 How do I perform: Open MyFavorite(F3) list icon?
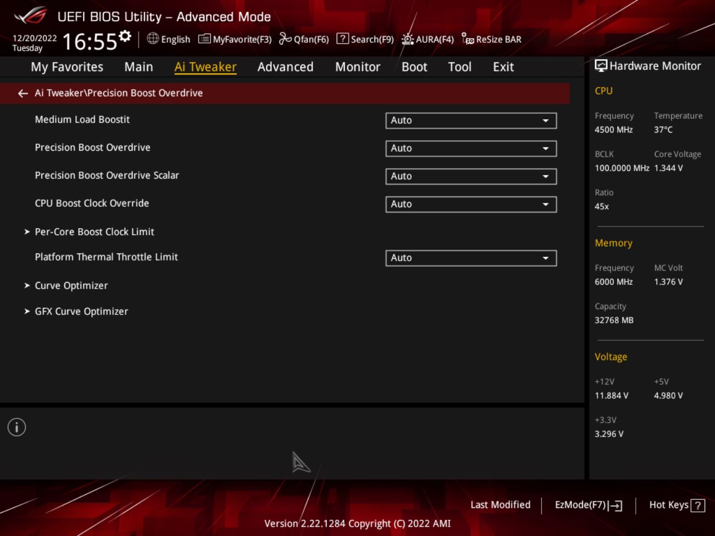[x=204, y=38]
